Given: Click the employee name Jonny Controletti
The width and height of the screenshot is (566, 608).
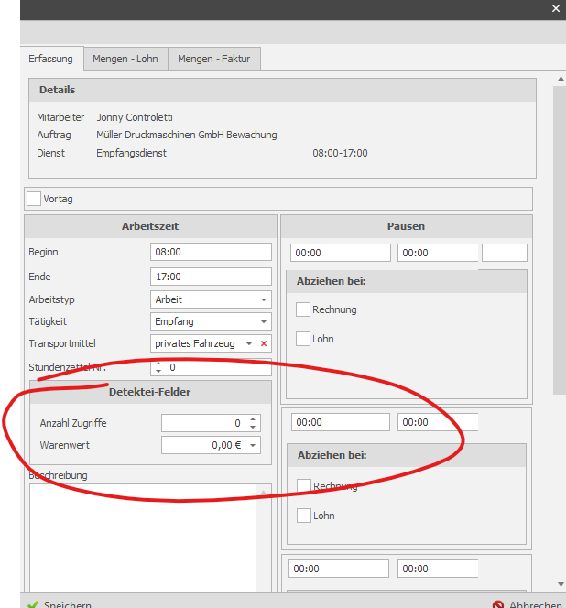Looking at the screenshot, I should coord(135,117).
